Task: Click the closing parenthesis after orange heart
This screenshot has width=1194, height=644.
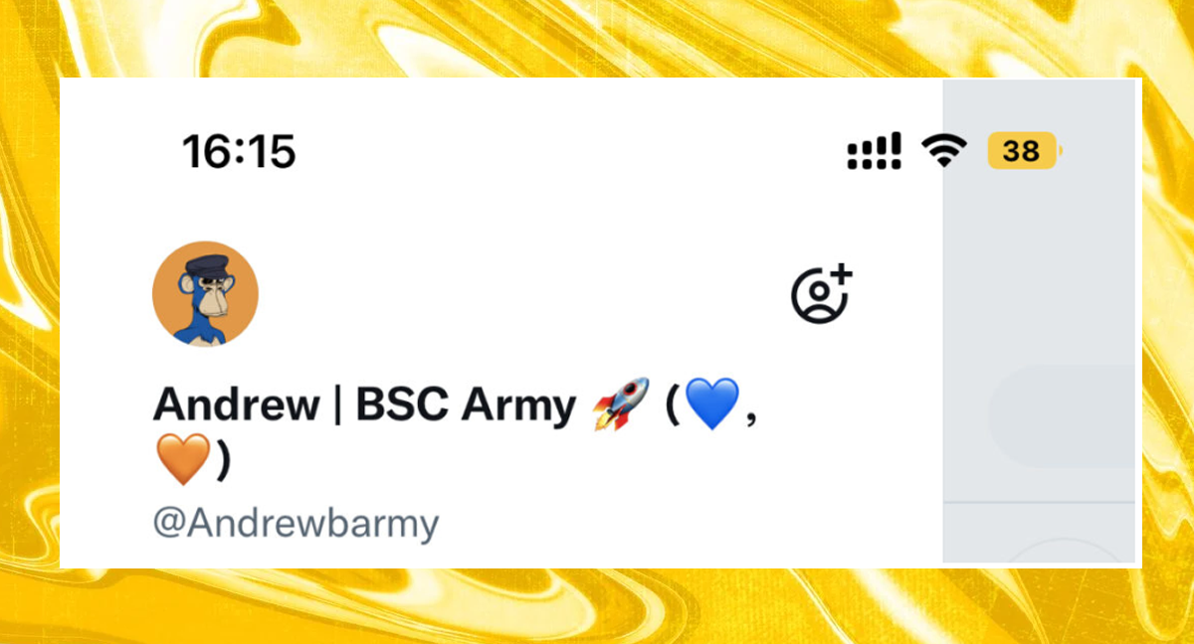Action: tap(223, 460)
